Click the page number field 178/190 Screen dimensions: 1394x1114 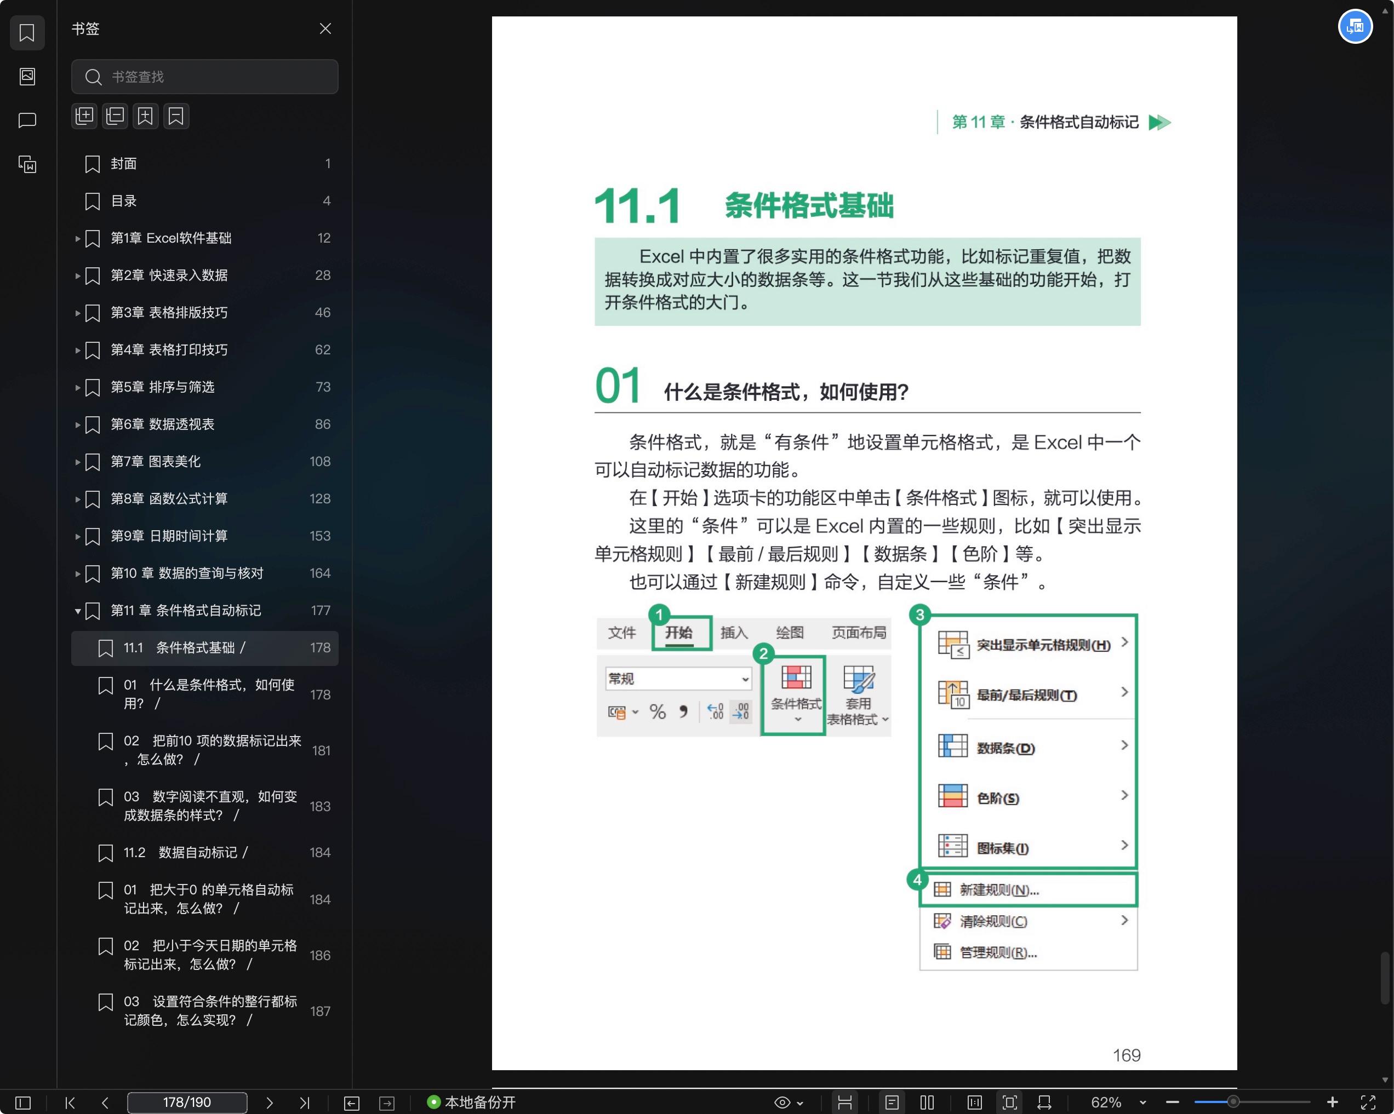187,1102
